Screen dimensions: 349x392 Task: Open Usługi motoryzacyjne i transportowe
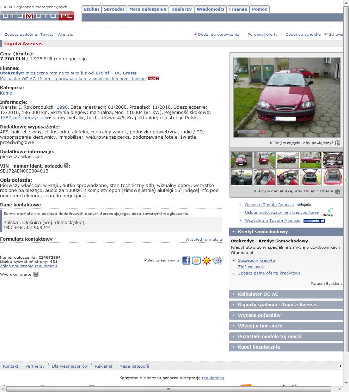[x=282, y=212]
